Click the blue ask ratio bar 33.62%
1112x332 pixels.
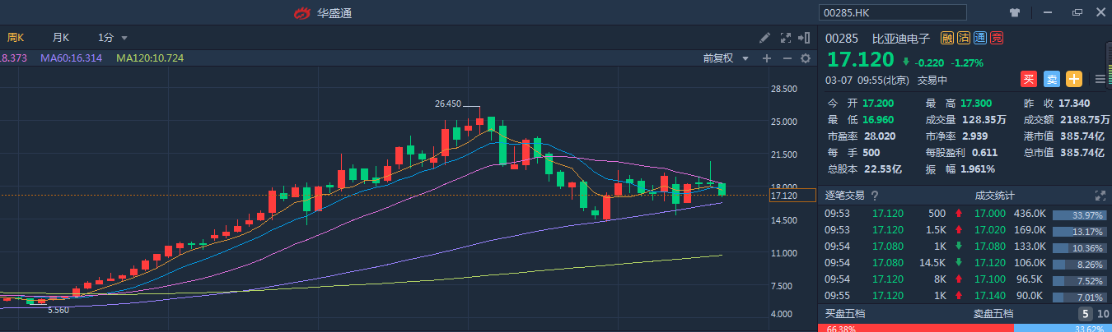1063,329
